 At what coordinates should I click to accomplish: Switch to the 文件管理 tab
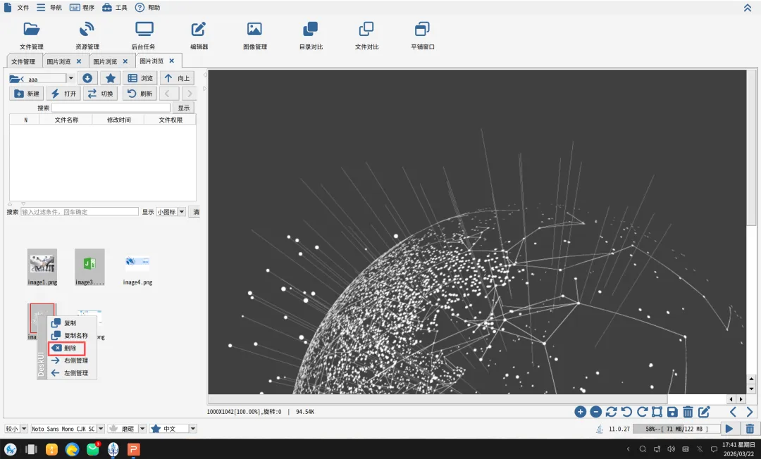[x=23, y=61]
